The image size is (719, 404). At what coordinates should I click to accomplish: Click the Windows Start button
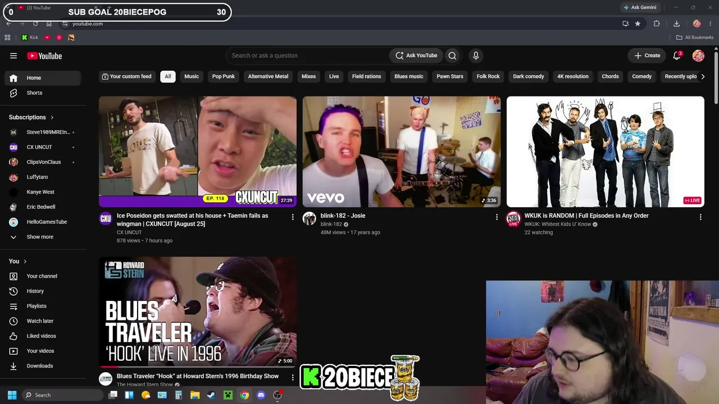pos(12,395)
